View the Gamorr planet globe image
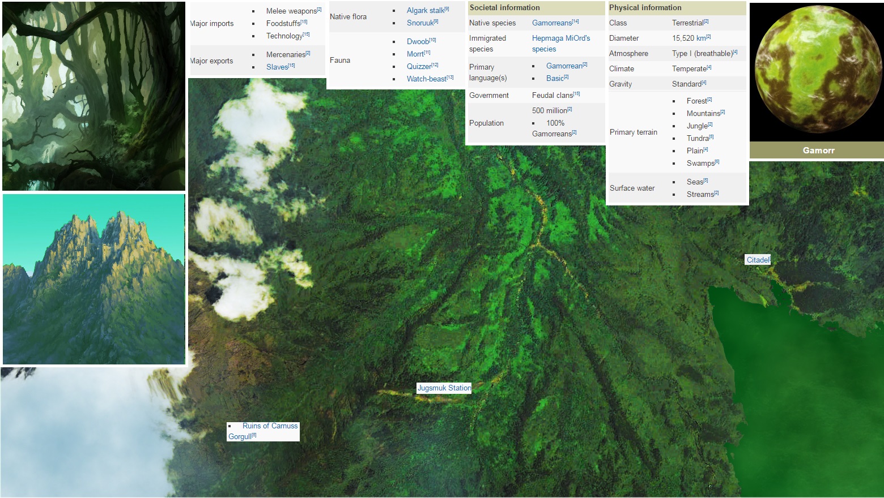This screenshot has width=884, height=498. [x=817, y=73]
